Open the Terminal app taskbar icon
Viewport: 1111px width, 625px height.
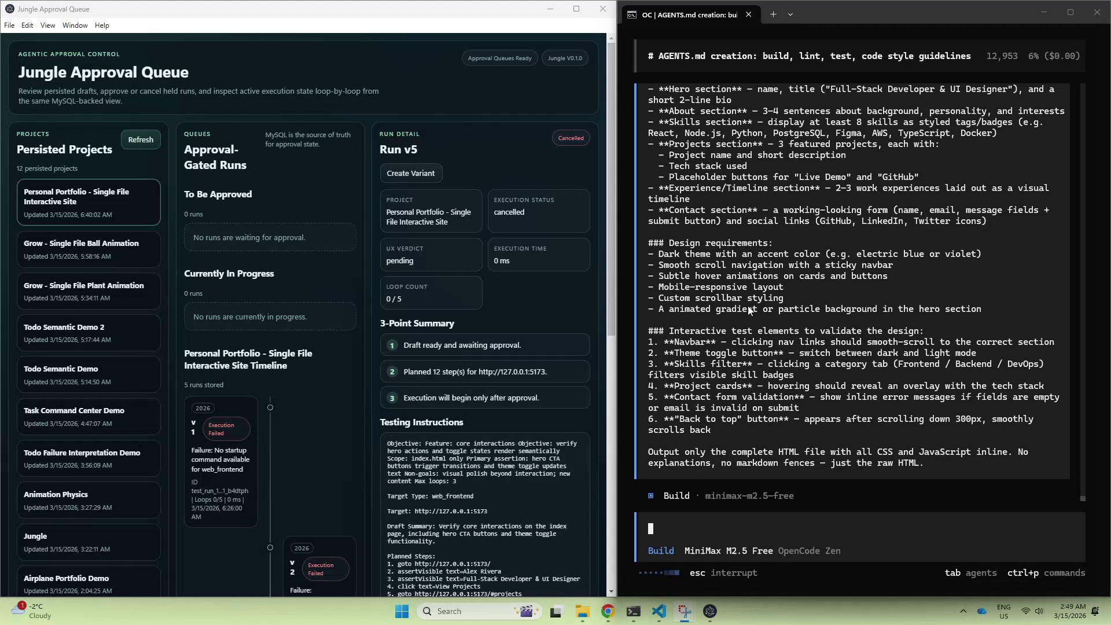[634, 612]
